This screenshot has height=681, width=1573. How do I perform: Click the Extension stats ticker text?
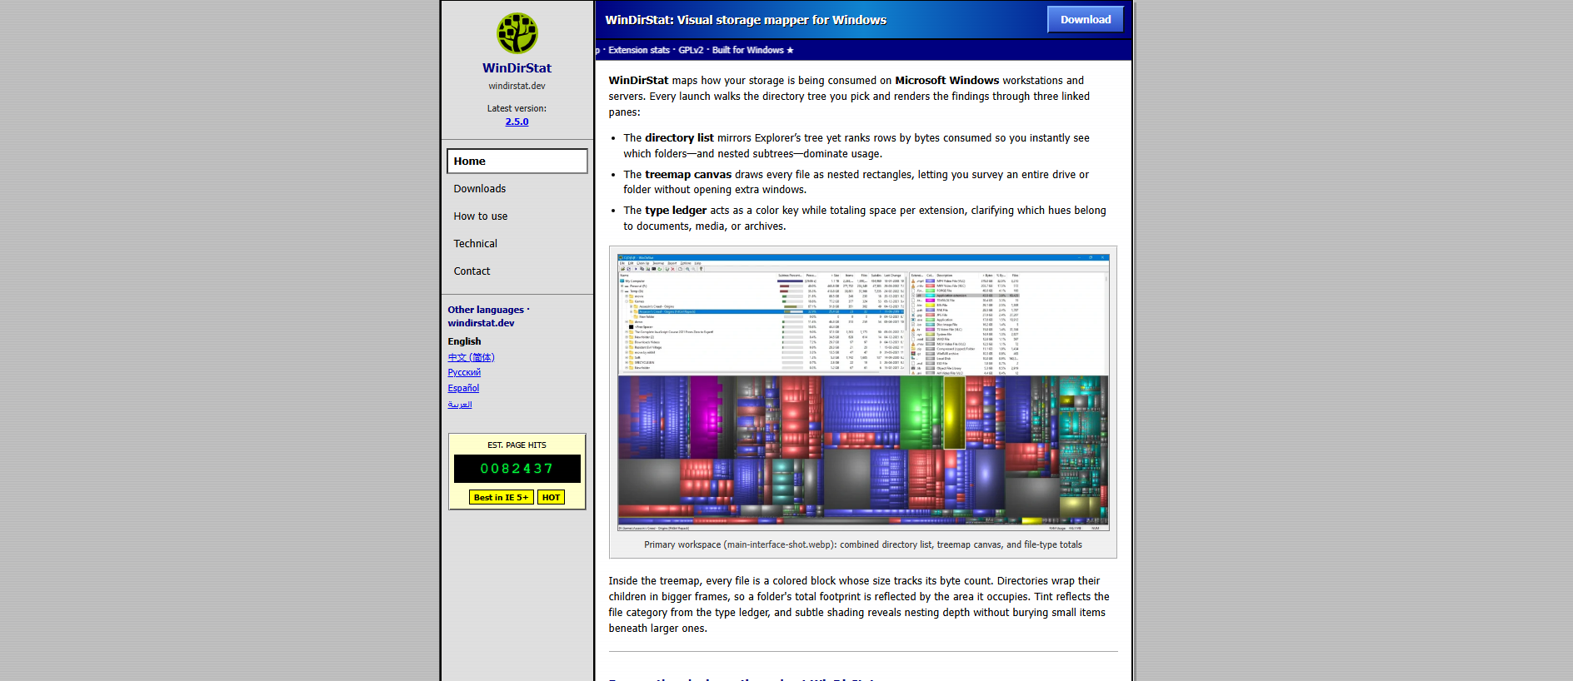coord(639,50)
